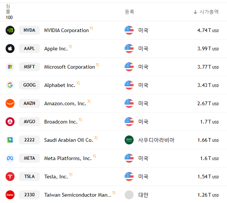Click the Microsoft logo icon

(10, 67)
